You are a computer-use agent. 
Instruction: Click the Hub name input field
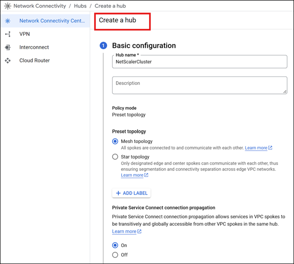tap(199, 62)
